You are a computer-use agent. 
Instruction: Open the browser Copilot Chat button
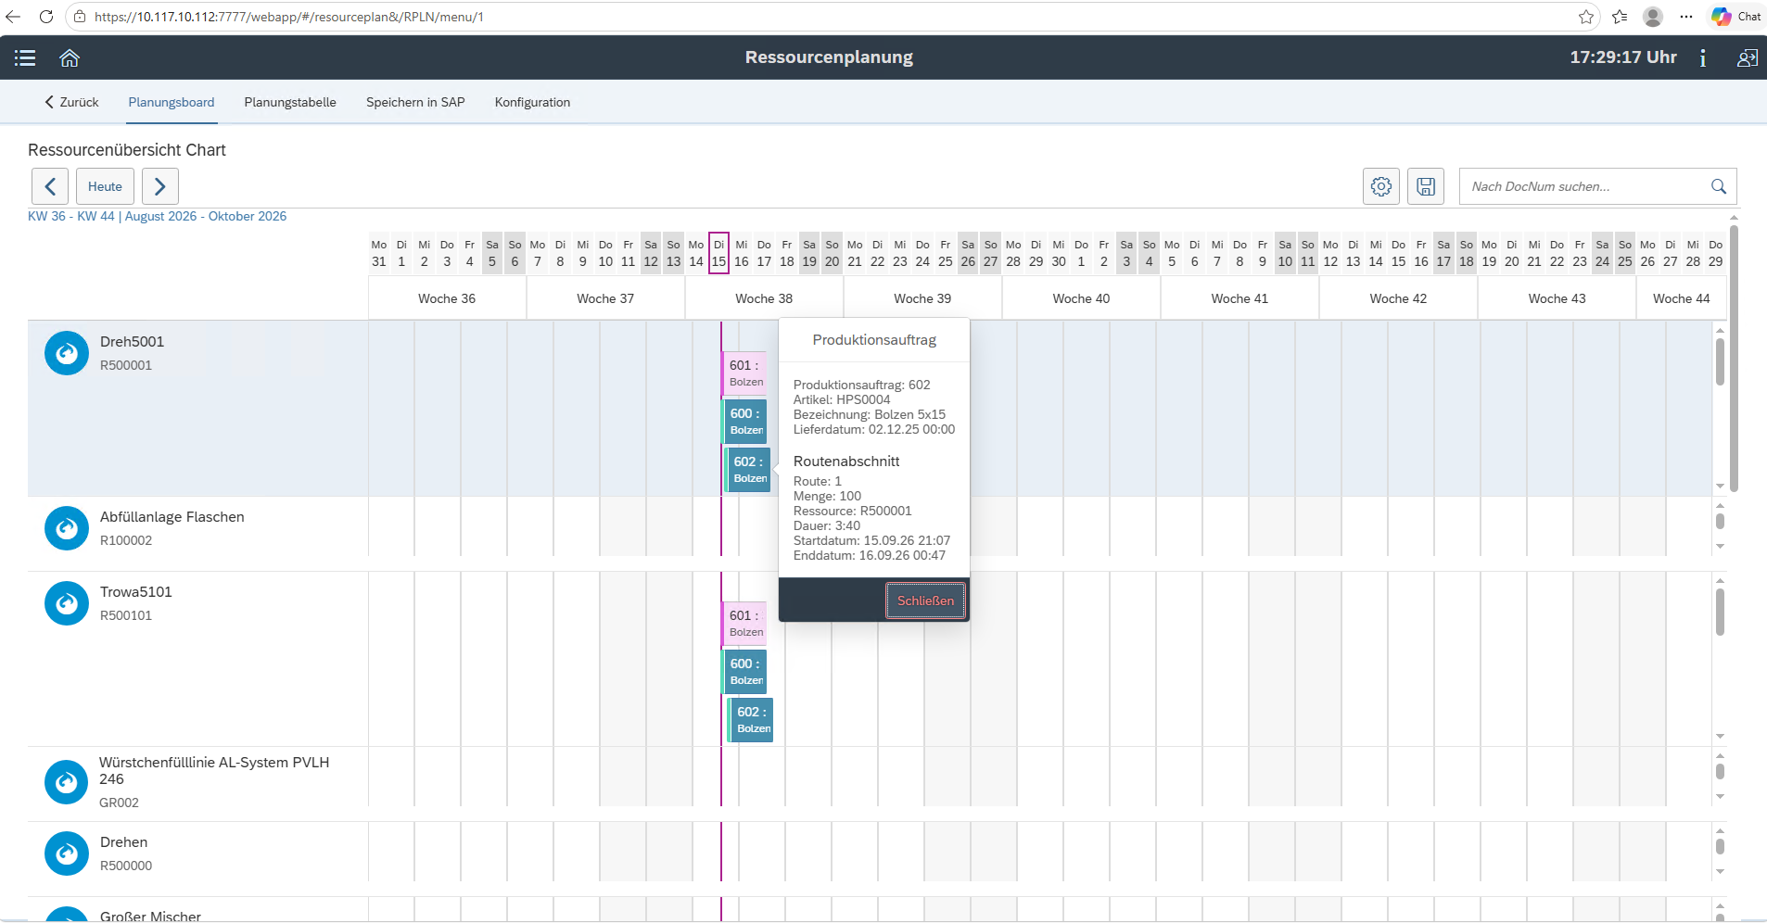1735,17
